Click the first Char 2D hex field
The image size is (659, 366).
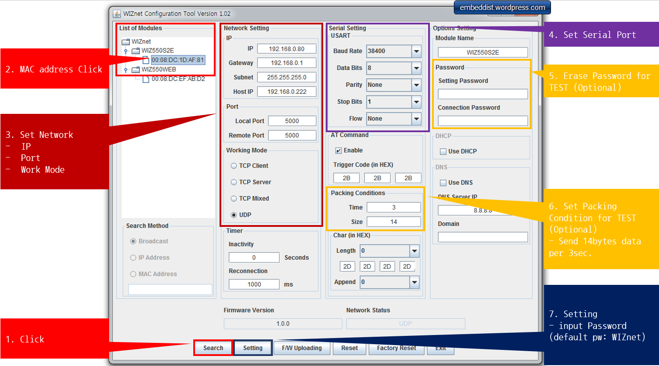[347, 267]
